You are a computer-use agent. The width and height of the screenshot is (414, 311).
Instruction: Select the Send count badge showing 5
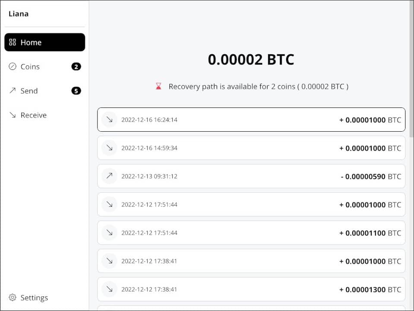click(76, 91)
